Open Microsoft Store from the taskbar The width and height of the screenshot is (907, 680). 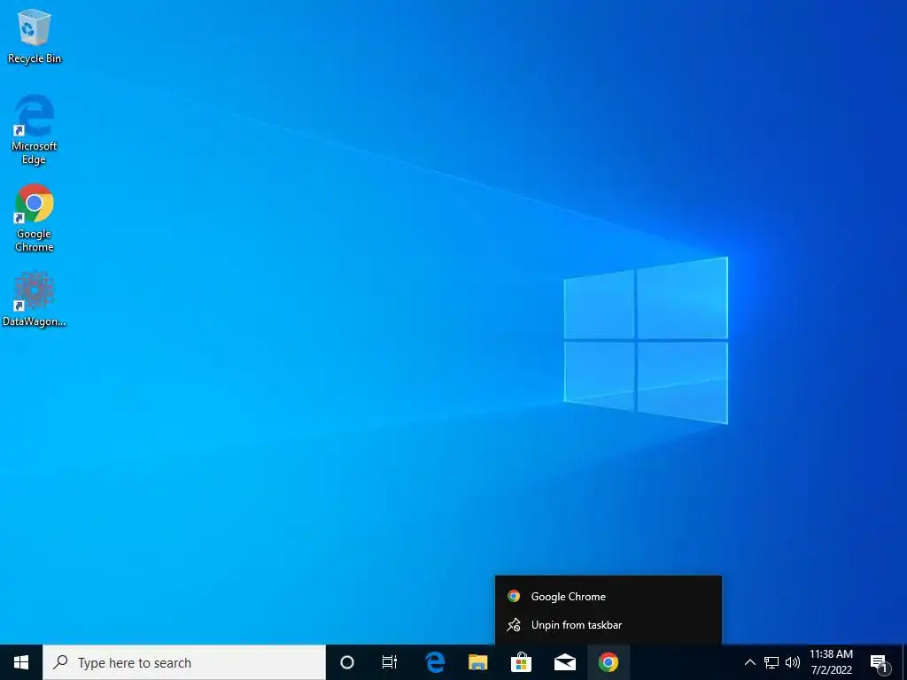[x=521, y=662]
